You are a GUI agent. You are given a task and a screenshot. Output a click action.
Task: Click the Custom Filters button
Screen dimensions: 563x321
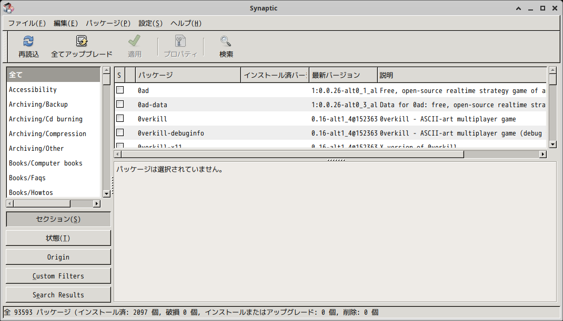pyautogui.click(x=58, y=276)
